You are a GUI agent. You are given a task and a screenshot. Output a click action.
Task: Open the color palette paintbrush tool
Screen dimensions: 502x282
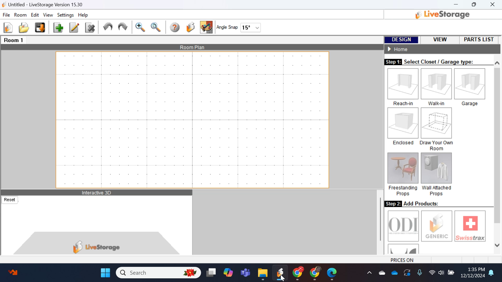[206, 27]
